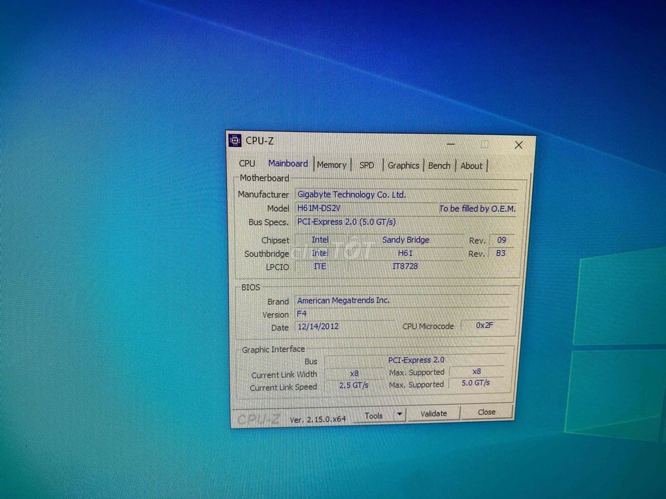This screenshot has height=499, width=666.
Task: Click the Graphic Interface bus PCI-Express 2.0 value
Action: pos(414,360)
